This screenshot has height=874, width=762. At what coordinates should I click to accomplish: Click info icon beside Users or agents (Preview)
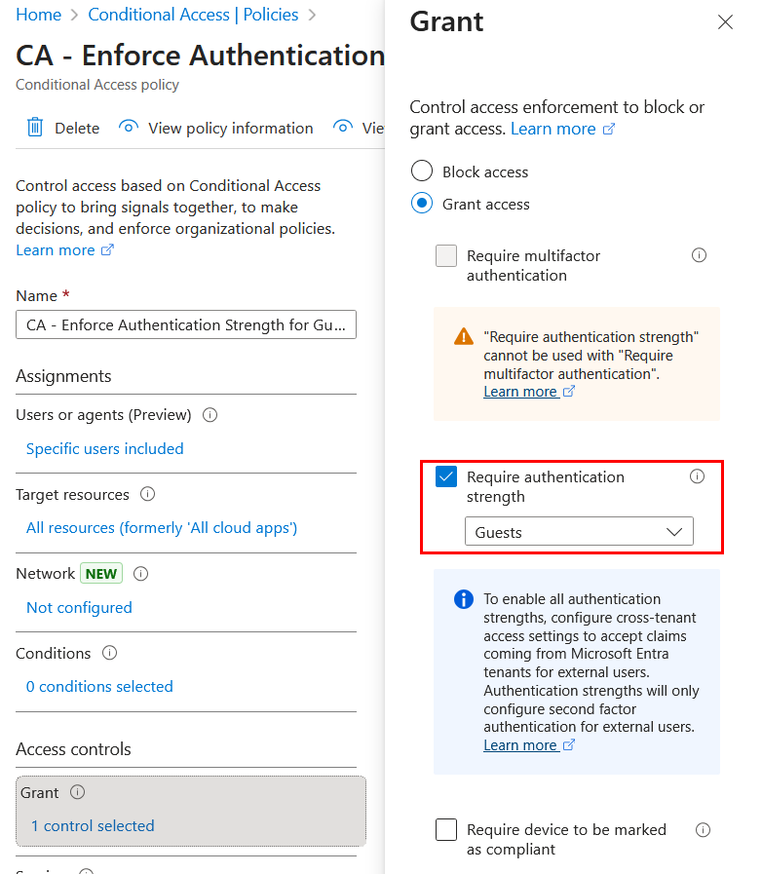pos(210,415)
